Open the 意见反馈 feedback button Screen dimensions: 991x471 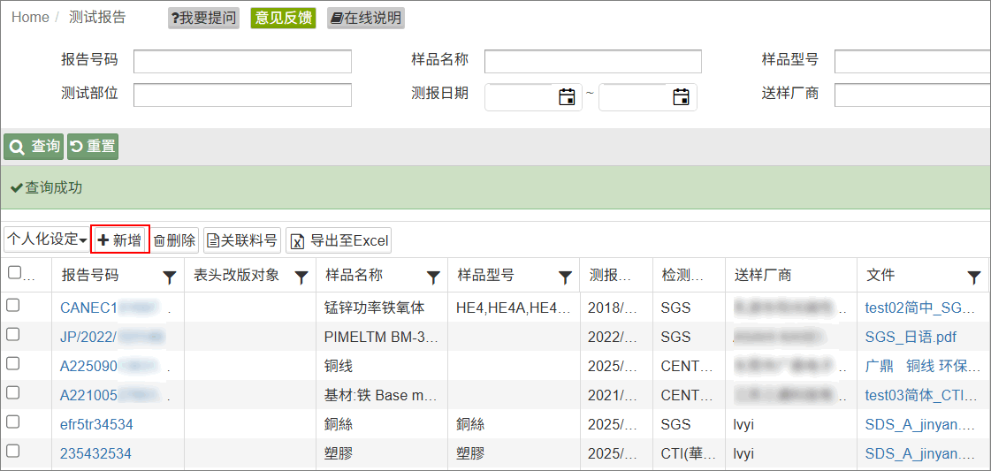click(283, 18)
